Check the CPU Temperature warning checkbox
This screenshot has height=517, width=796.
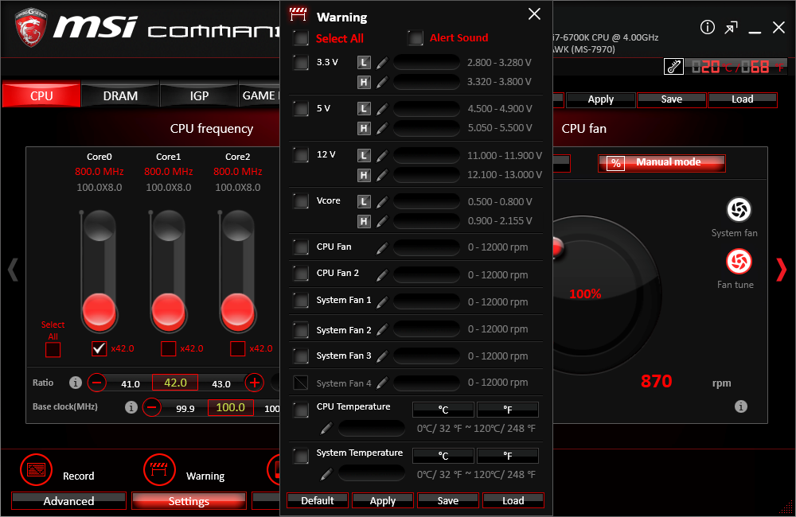click(301, 410)
